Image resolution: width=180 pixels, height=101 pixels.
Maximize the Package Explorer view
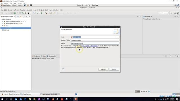pos(29,17)
